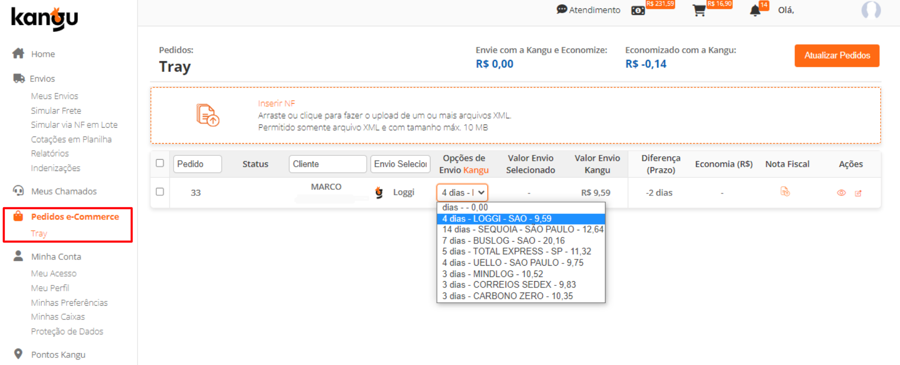Click the Atualizar Pedidos button
The height and width of the screenshot is (365, 900).
[x=837, y=56]
